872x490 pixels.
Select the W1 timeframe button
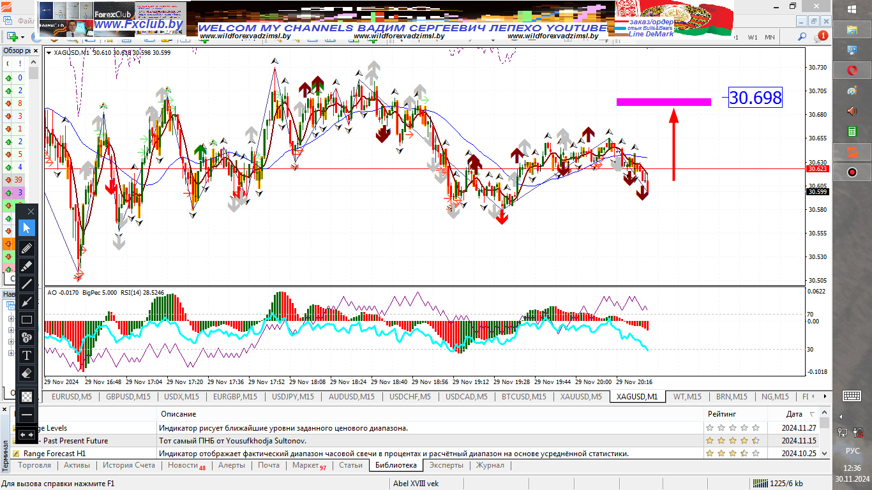pyautogui.click(x=753, y=37)
